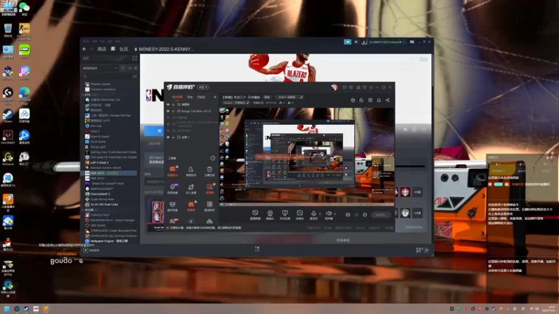Toggle the lock on the 全屏1 source

(x=173, y=137)
